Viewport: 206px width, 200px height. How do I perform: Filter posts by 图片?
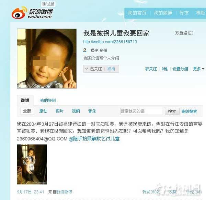59,111
